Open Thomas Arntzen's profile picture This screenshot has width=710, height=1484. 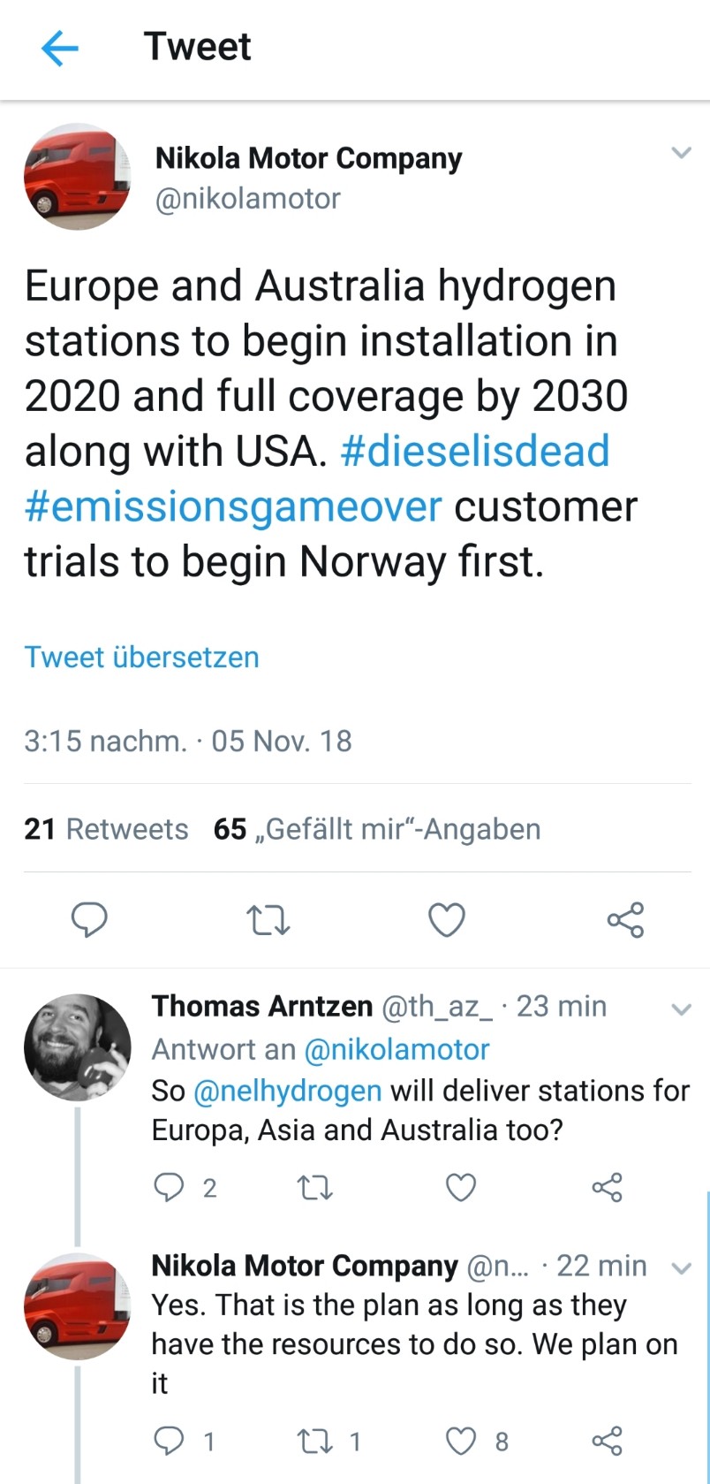[77, 1047]
